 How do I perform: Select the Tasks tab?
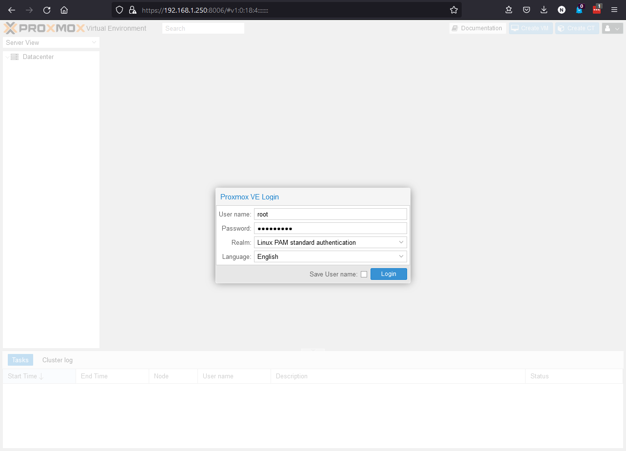(20, 360)
